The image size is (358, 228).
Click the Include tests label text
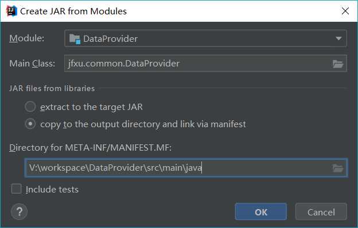click(x=52, y=189)
